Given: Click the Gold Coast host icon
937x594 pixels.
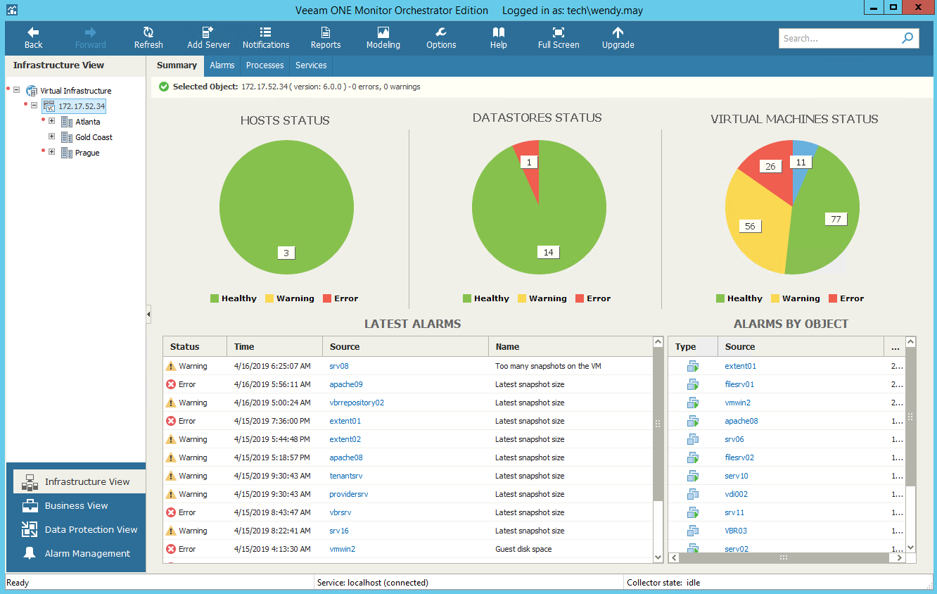Looking at the screenshot, I should coord(67,137).
